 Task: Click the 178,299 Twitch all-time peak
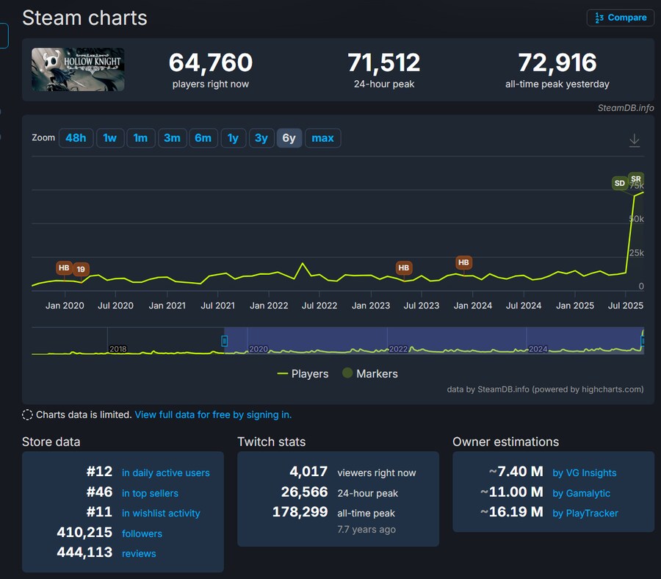(300, 512)
